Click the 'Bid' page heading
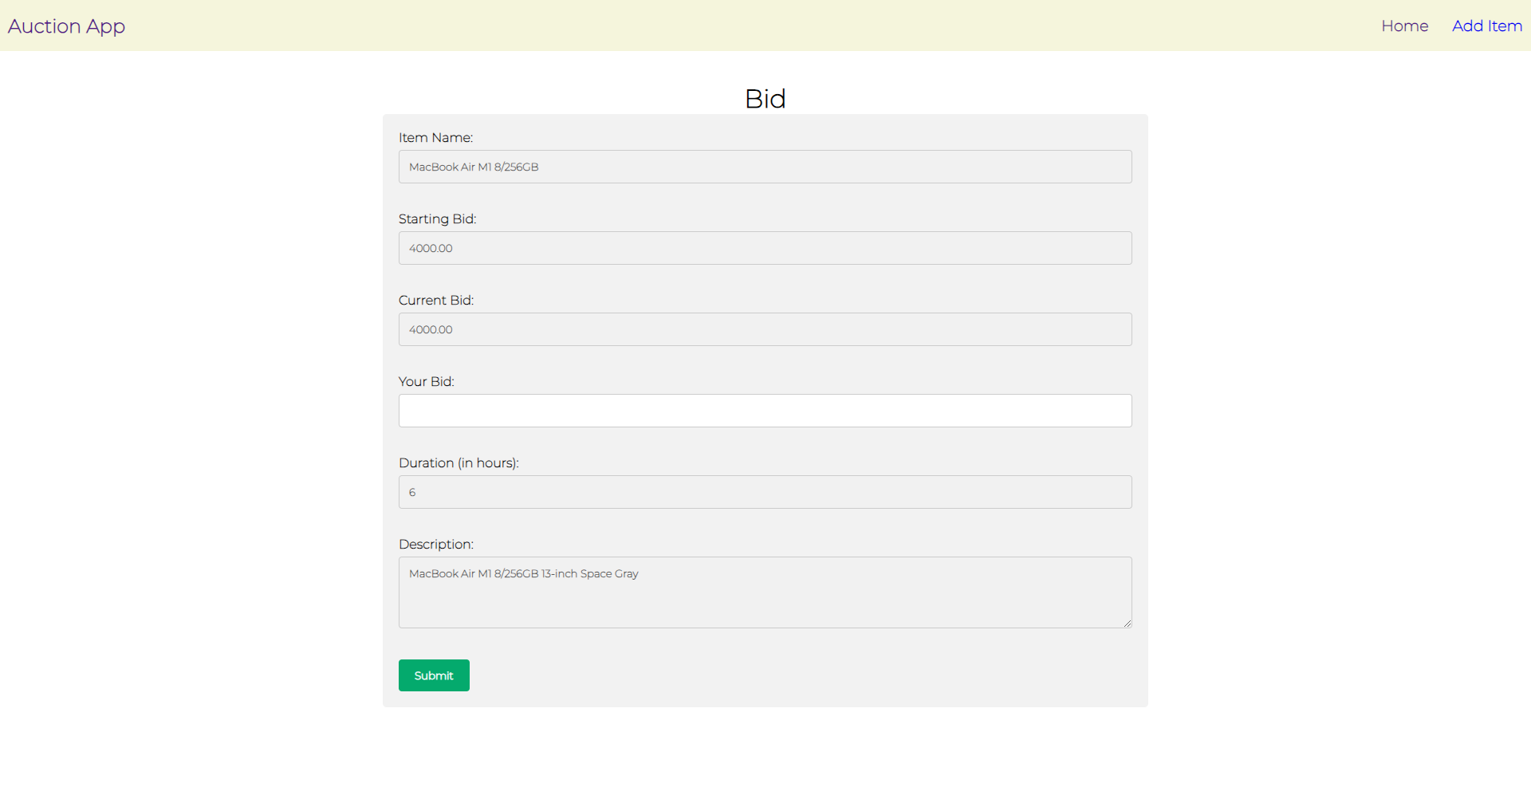Image resolution: width=1531 pixels, height=795 pixels. pyautogui.click(x=765, y=99)
